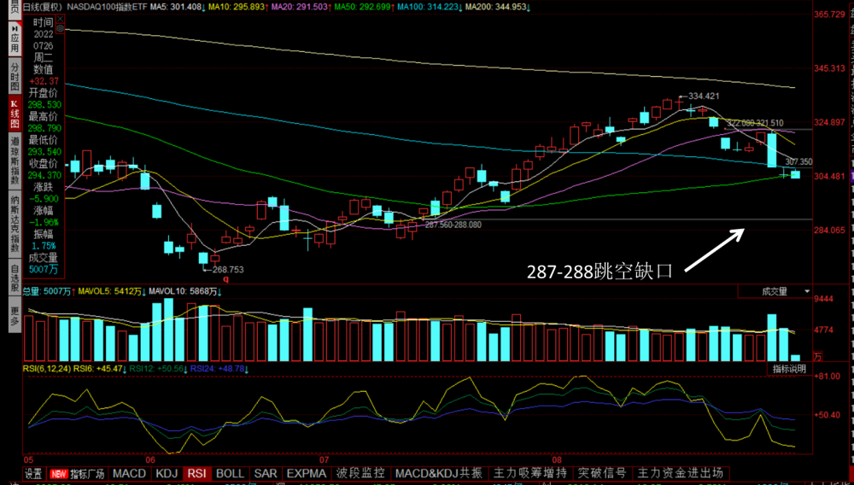854x485 pixels.
Task: Open the 主力资金进出场 indicator
Action: click(x=681, y=473)
